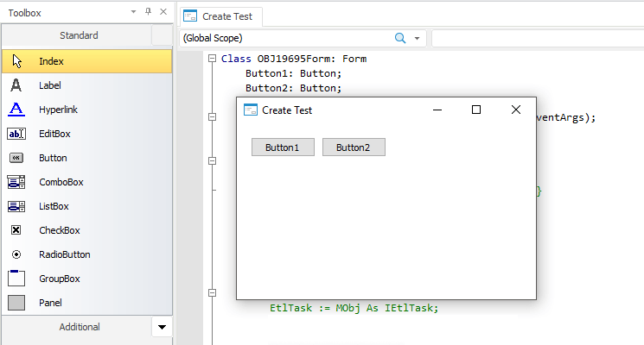Click Button2 on the form

pos(354,147)
